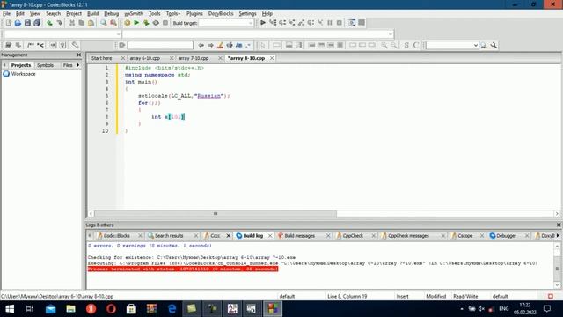Open the code completion scope dropdown
The height and width of the screenshot is (317, 563).
point(119,34)
